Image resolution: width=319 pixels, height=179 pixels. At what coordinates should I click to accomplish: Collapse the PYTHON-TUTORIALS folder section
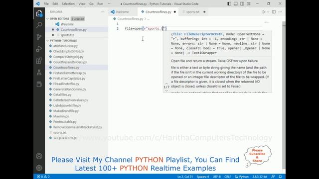pos(48,41)
